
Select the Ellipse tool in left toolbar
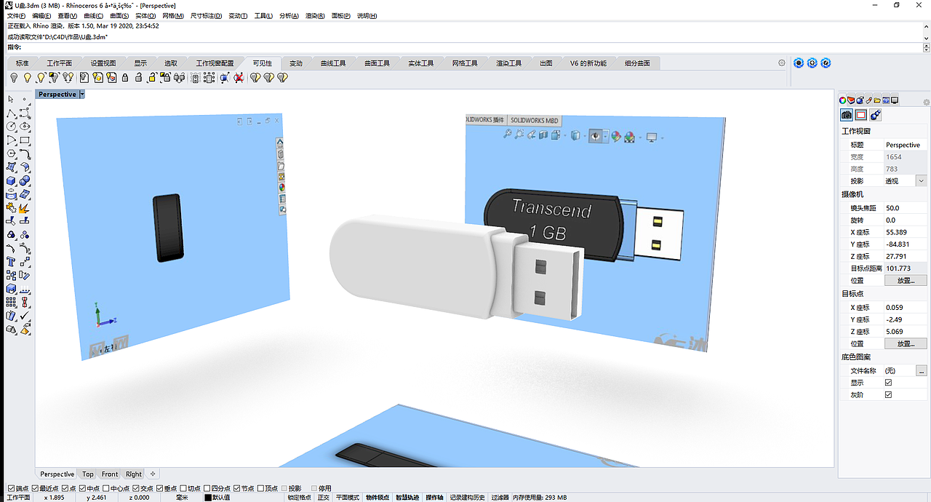point(25,127)
